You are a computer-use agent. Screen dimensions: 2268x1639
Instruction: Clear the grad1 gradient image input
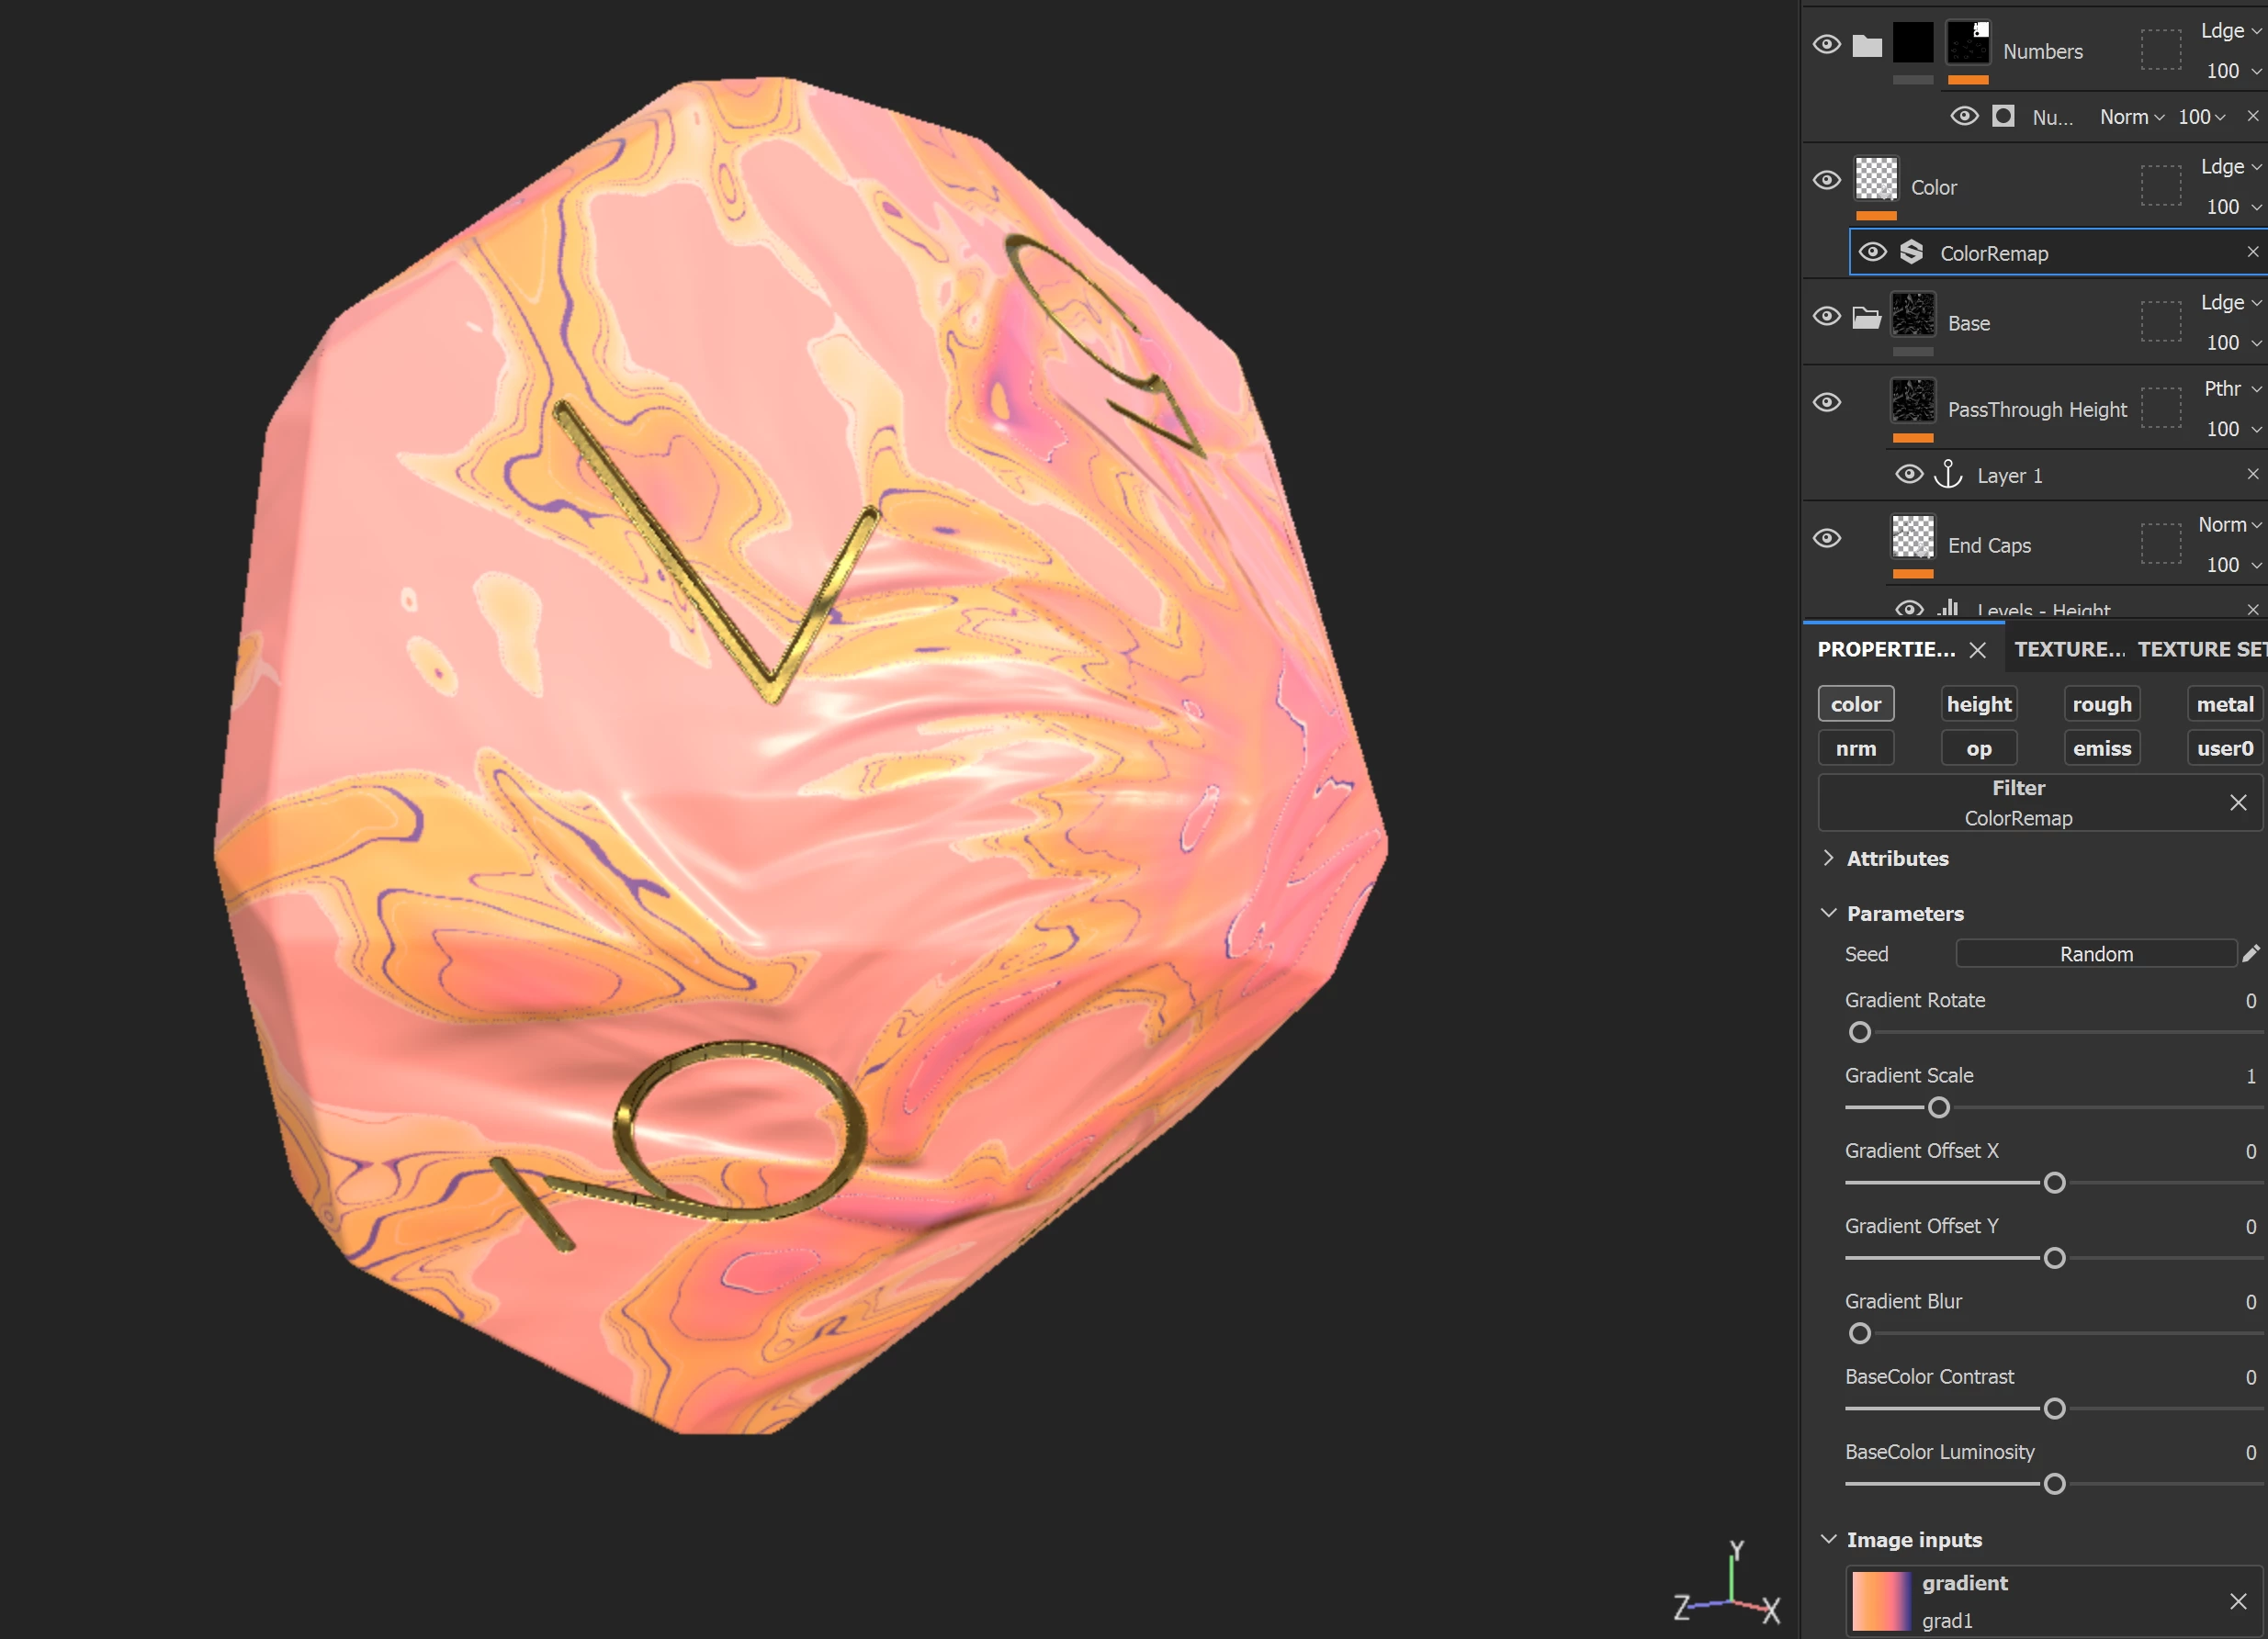click(2238, 1601)
